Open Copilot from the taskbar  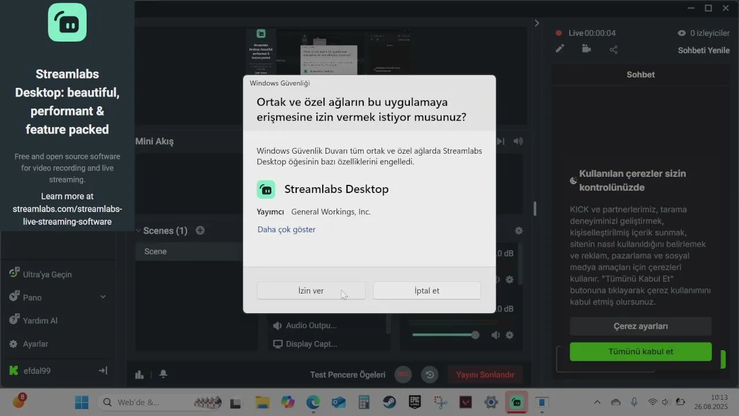click(288, 402)
